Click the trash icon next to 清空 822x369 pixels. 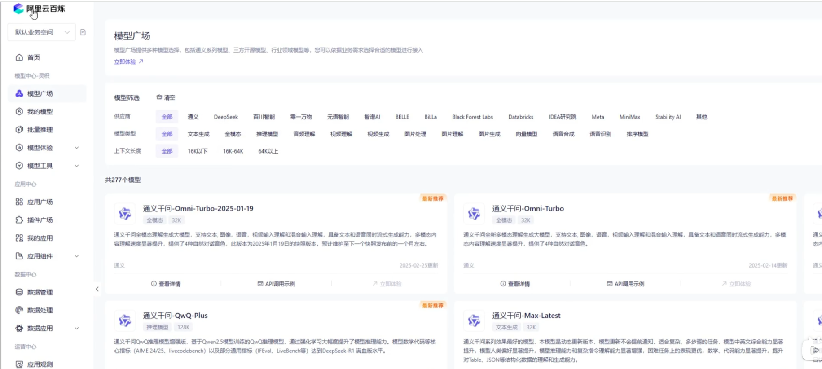[x=159, y=97]
